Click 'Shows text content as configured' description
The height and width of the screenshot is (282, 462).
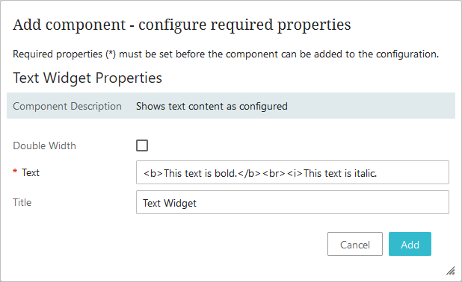[x=212, y=106]
